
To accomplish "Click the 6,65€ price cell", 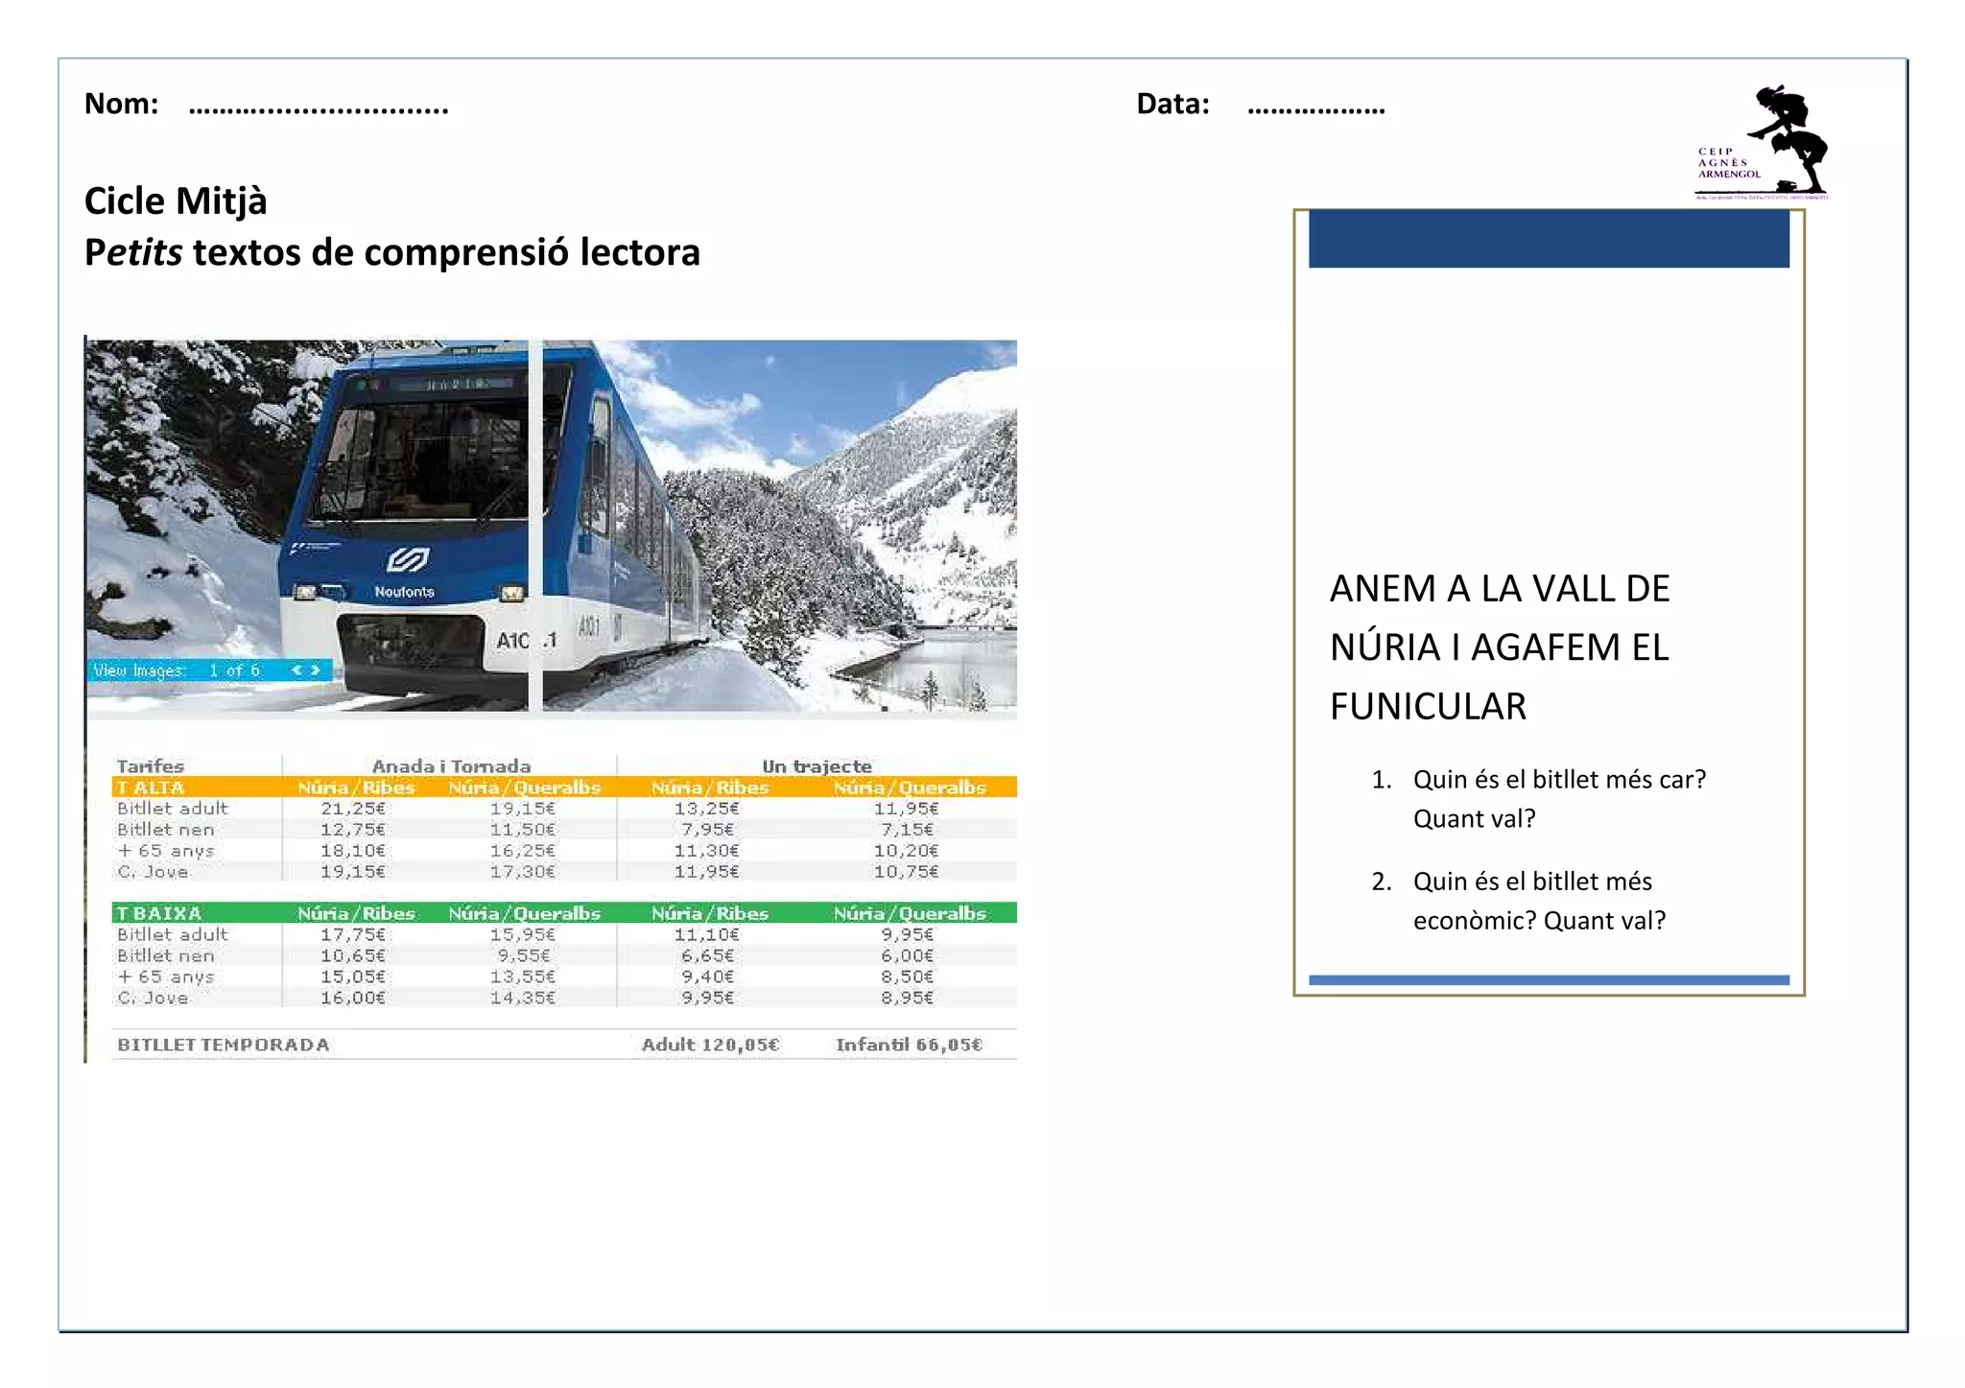I will tap(707, 955).
